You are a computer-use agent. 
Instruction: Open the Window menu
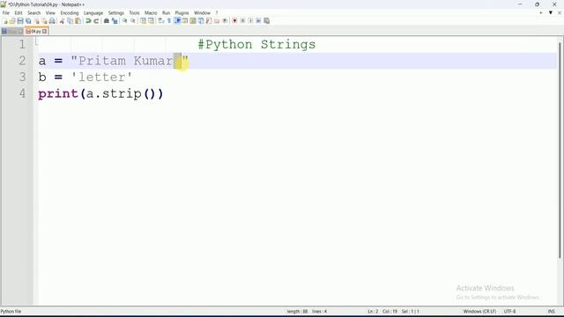pos(202,13)
